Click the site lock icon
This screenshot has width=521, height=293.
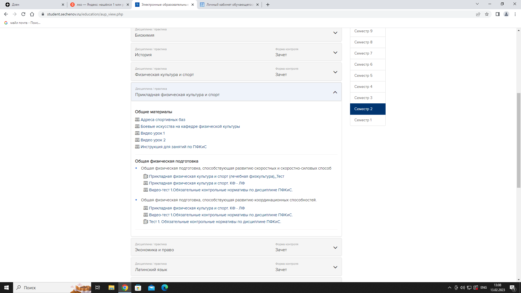(43, 14)
